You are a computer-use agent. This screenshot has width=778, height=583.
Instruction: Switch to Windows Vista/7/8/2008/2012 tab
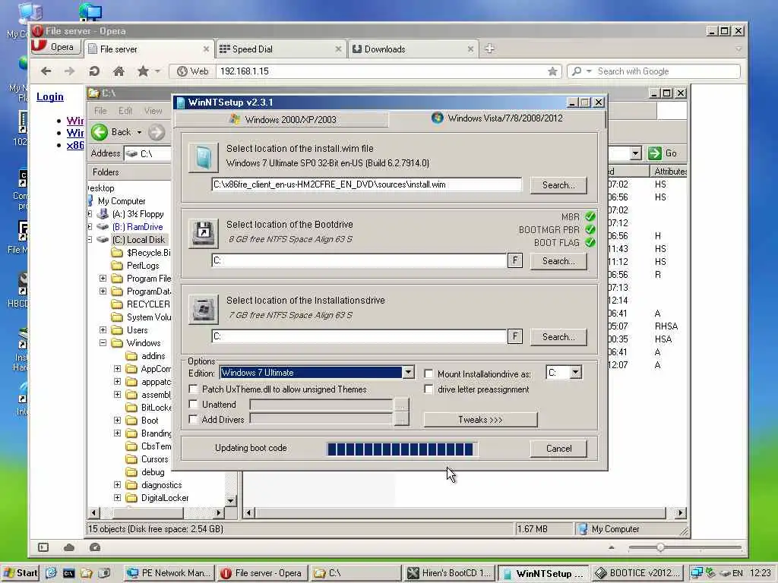497,118
